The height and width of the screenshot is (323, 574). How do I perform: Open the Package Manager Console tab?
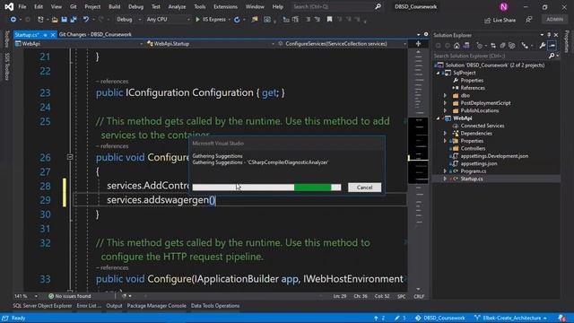pos(157,306)
